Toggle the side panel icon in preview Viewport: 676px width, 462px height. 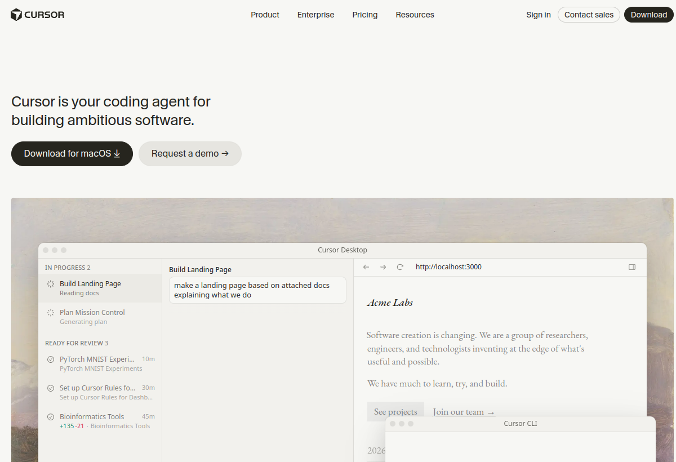[632, 267]
